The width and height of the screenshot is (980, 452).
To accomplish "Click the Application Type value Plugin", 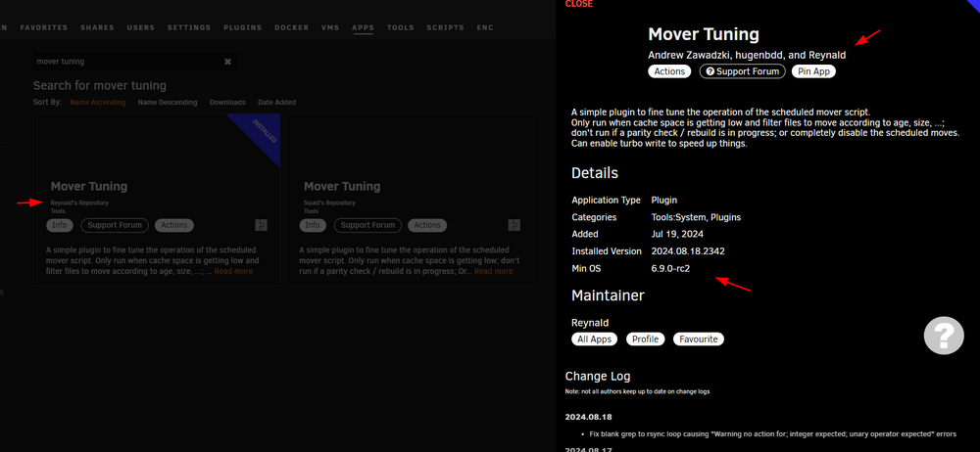I will (x=664, y=201).
